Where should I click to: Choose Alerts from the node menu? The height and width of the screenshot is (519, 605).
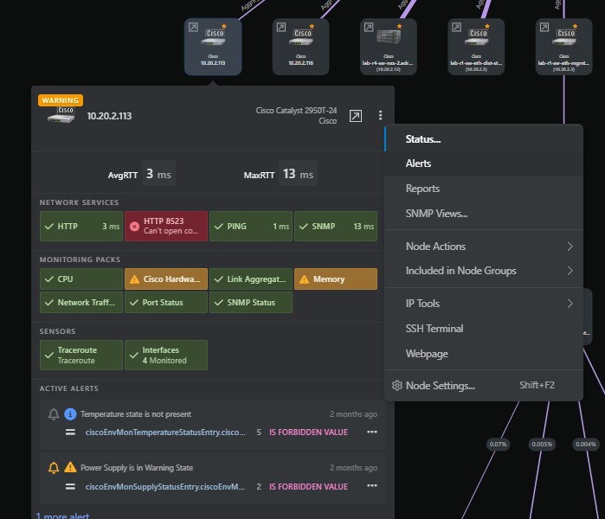484,163
